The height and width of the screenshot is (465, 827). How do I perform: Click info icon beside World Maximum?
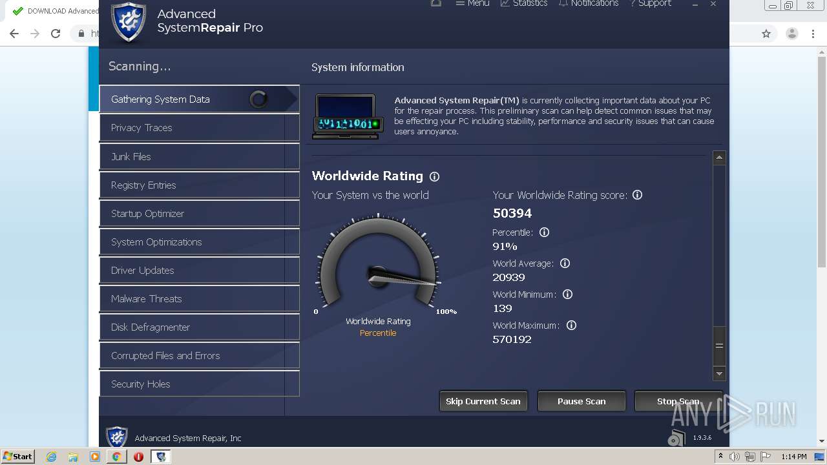[x=571, y=325]
